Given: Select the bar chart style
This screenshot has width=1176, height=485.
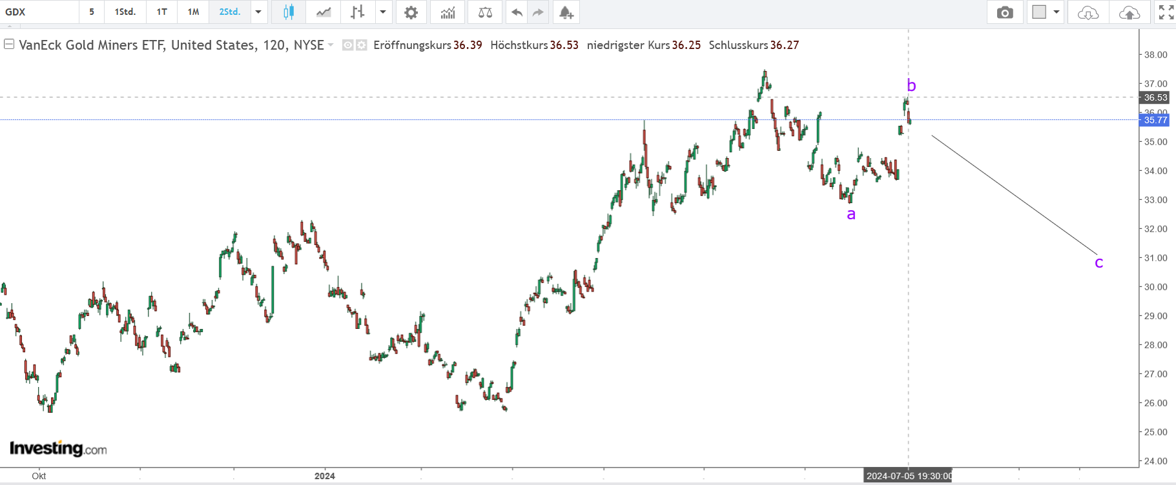Looking at the screenshot, I should [x=358, y=12].
